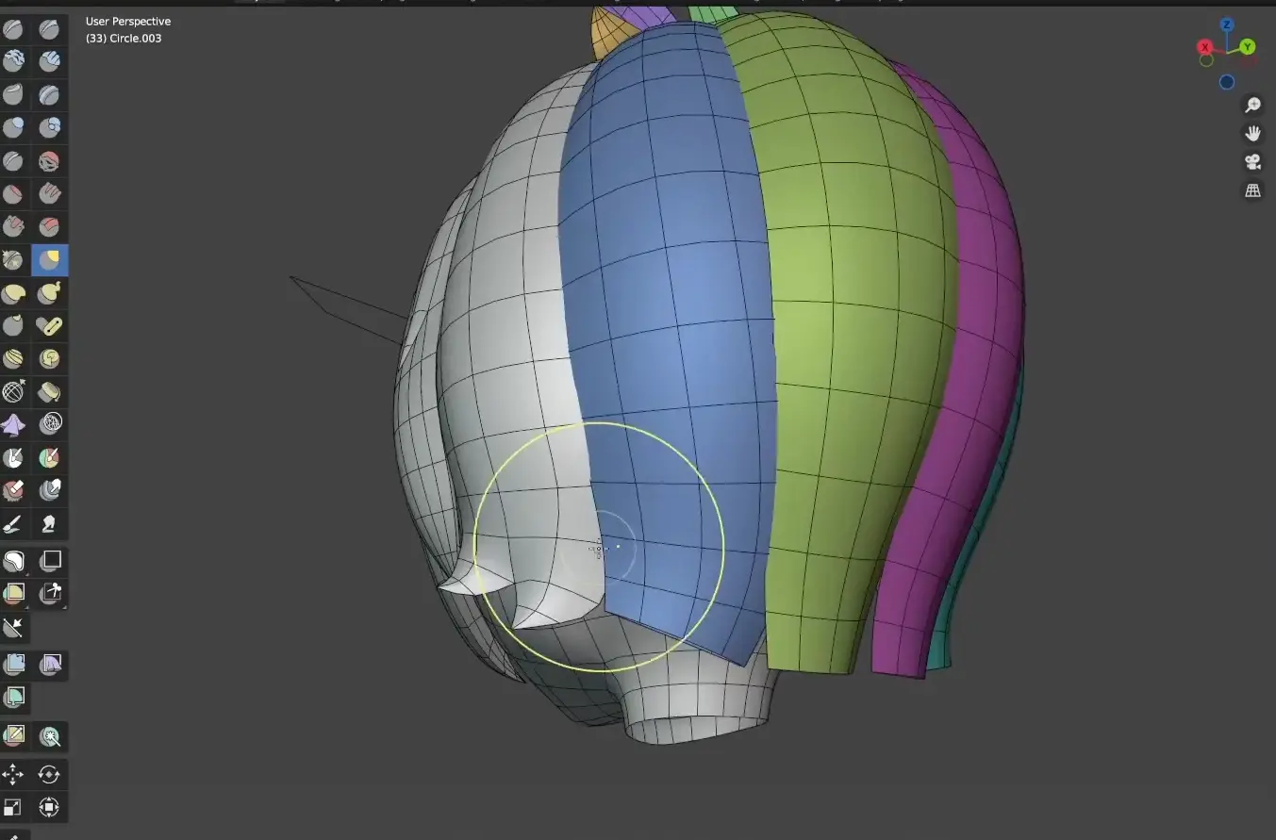Click the hand pan view control
The image size is (1276, 840).
[1252, 133]
